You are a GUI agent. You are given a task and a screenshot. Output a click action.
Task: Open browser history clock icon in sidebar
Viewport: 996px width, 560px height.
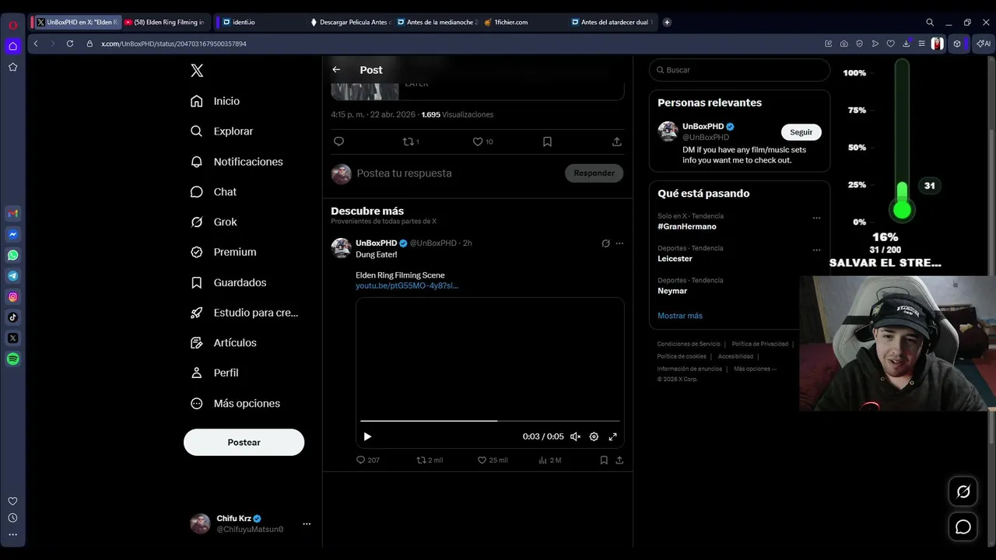pos(12,518)
